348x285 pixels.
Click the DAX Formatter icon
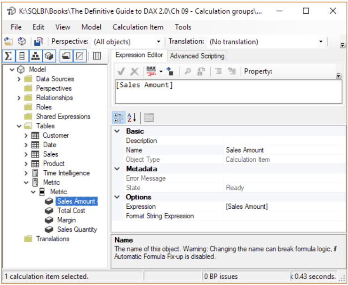coord(151,71)
